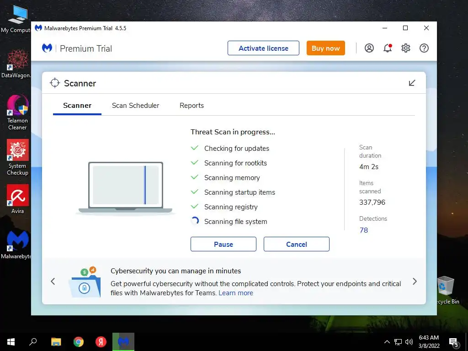The width and height of the screenshot is (468, 351).
Task: Launch Yandex browser from taskbar
Action: click(101, 342)
